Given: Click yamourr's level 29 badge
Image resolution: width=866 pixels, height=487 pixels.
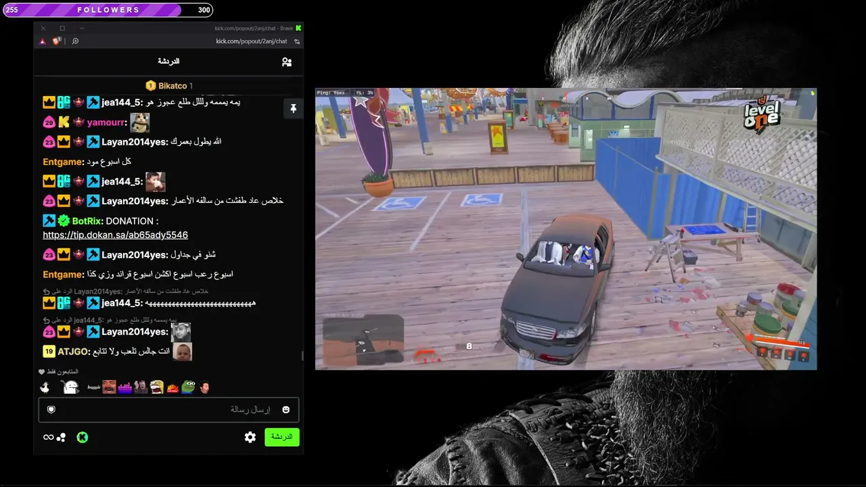Looking at the screenshot, I should tap(49, 122).
